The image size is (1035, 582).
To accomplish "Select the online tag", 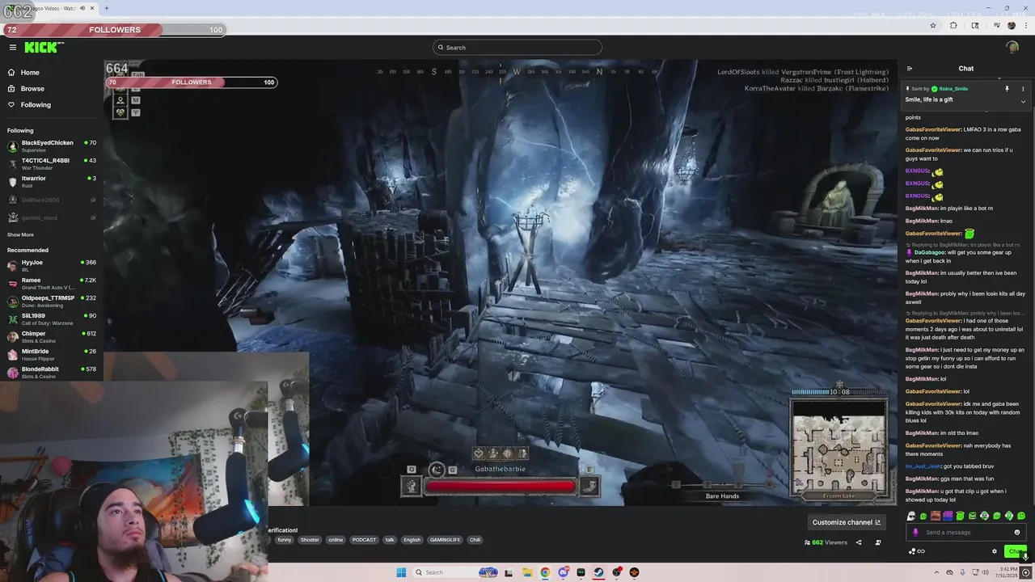I will click(x=336, y=540).
